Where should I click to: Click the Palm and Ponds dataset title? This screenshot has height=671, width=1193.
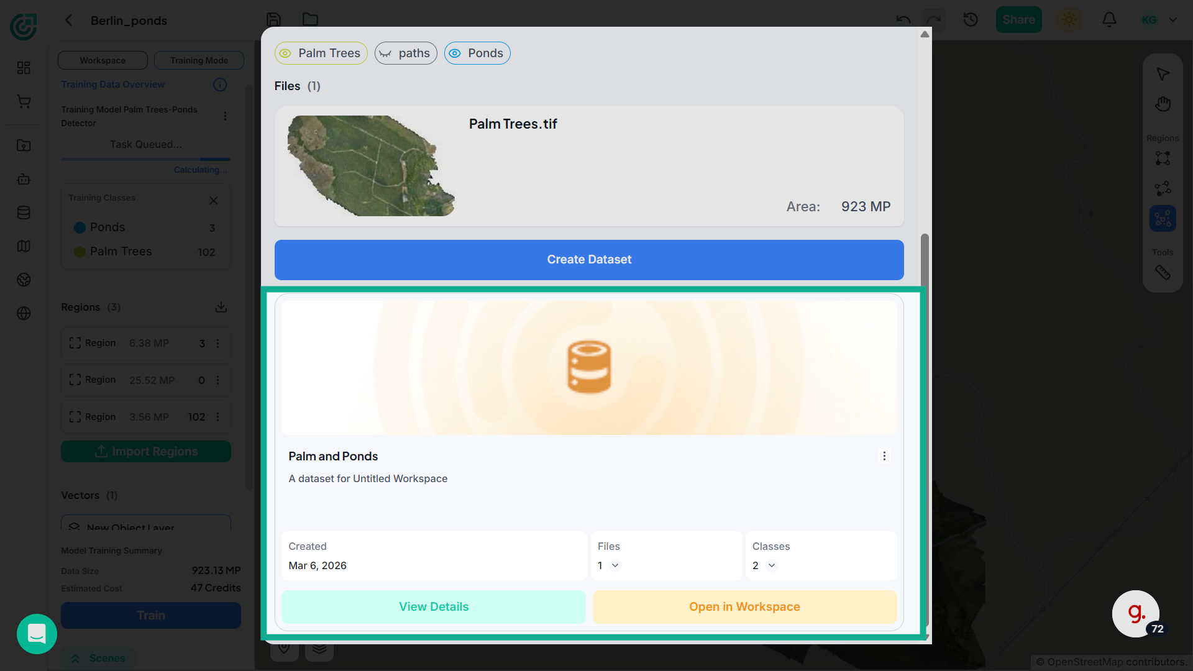click(x=333, y=456)
